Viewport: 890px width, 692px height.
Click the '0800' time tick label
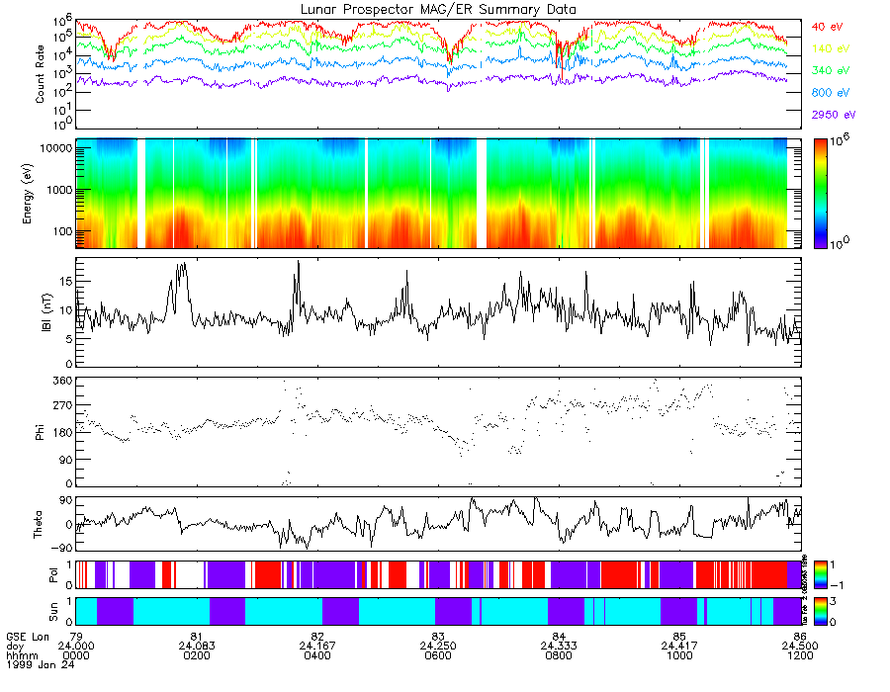pyautogui.click(x=559, y=655)
